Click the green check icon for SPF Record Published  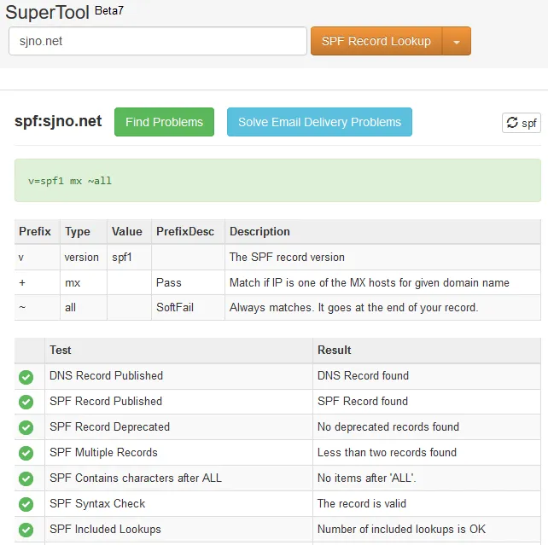pyautogui.click(x=26, y=403)
